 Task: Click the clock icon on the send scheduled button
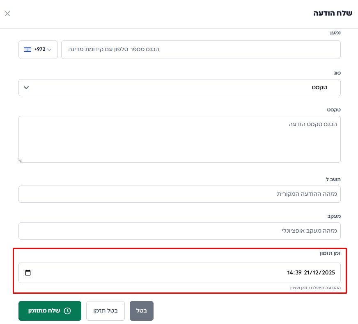click(67, 311)
